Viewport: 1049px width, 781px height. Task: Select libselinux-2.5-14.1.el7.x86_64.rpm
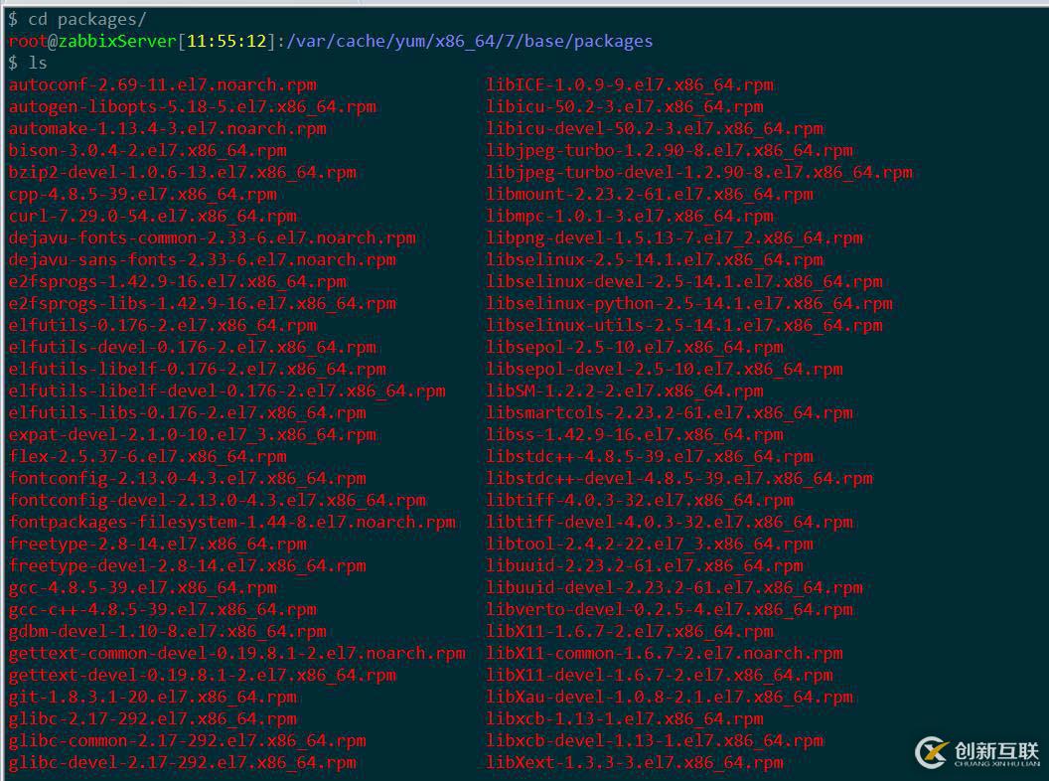pyautogui.click(x=655, y=259)
